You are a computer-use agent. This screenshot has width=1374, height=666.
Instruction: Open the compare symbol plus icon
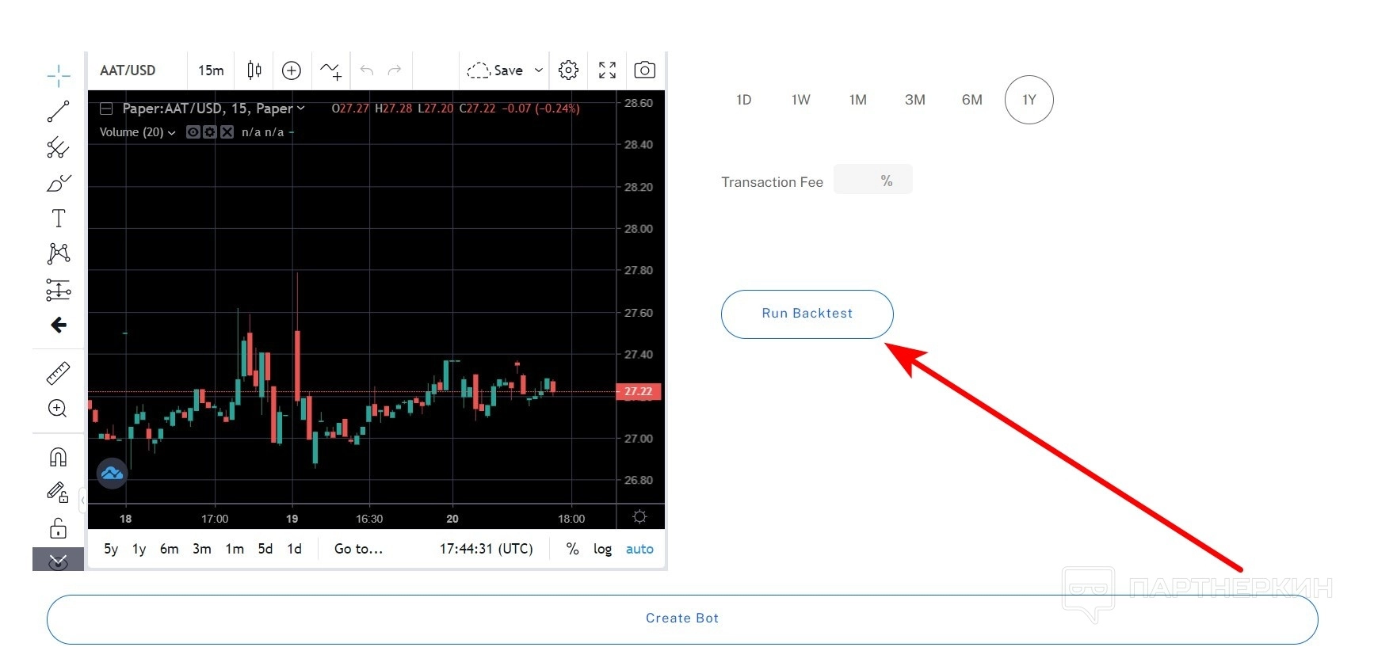click(292, 70)
